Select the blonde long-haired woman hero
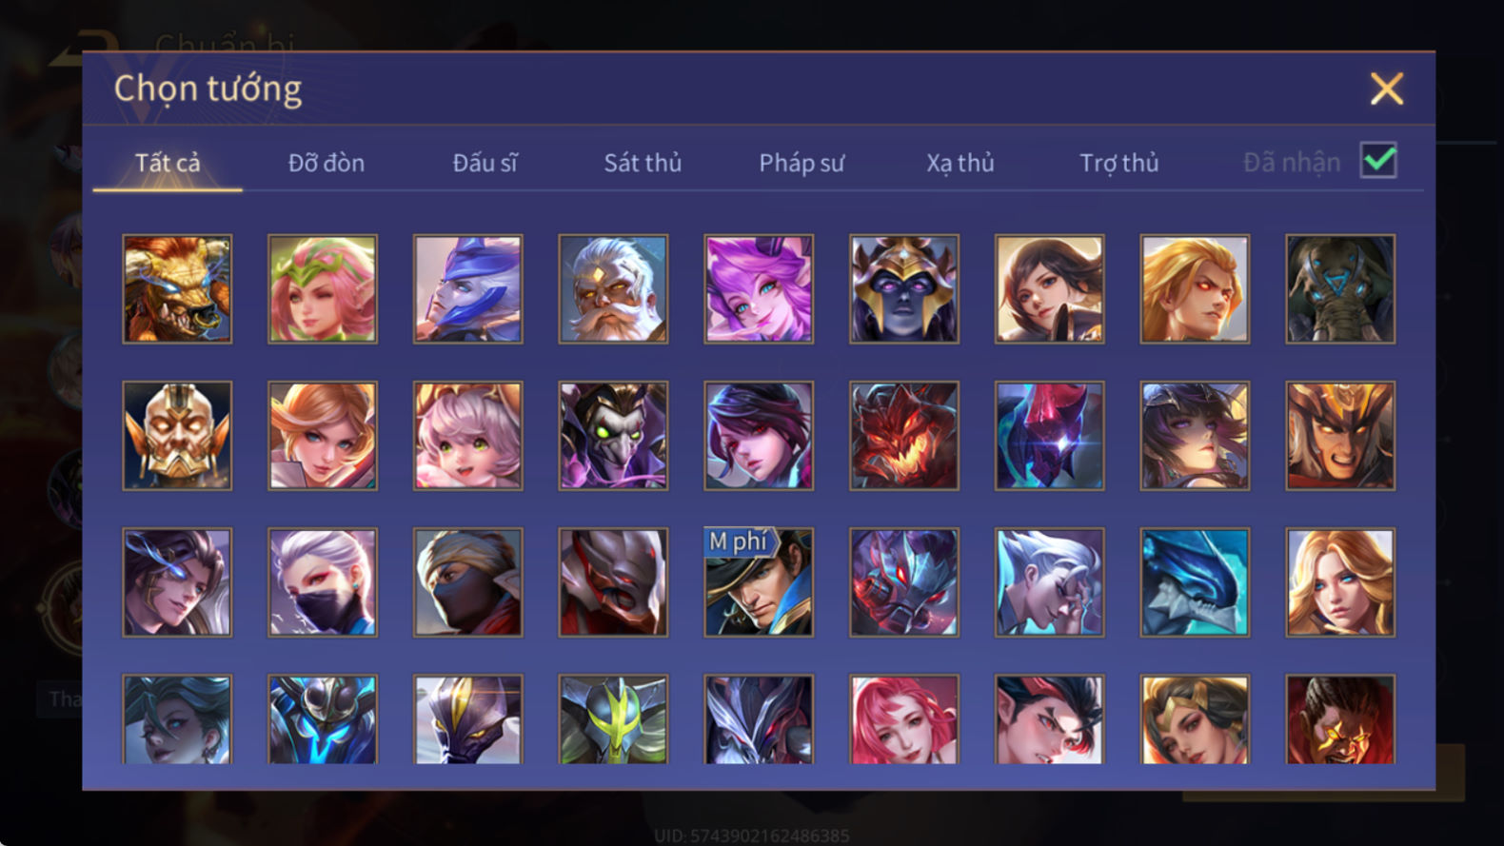 click(x=1340, y=581)
